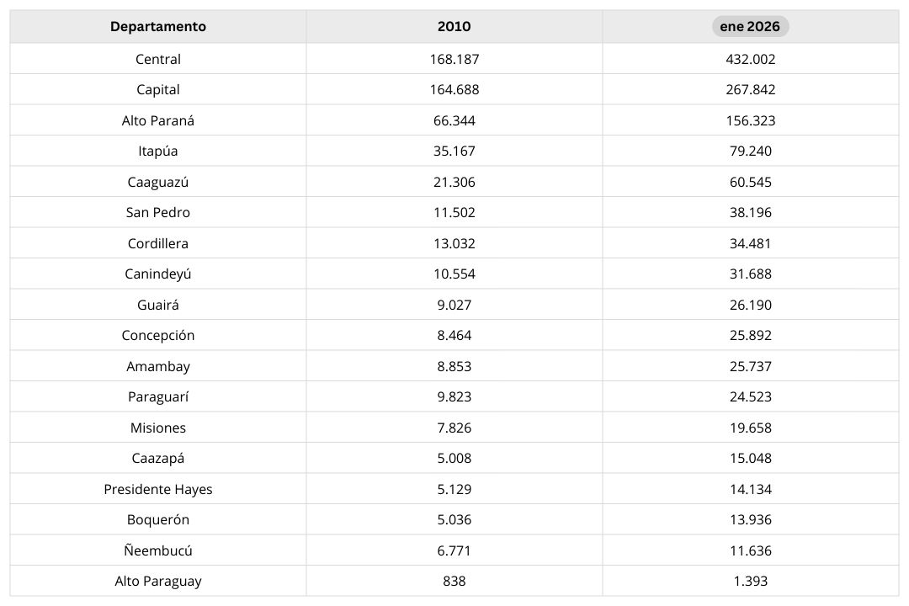Click the 'Canindeyú' department name
This screenshot has width=909, height=606.
point(158,274)
